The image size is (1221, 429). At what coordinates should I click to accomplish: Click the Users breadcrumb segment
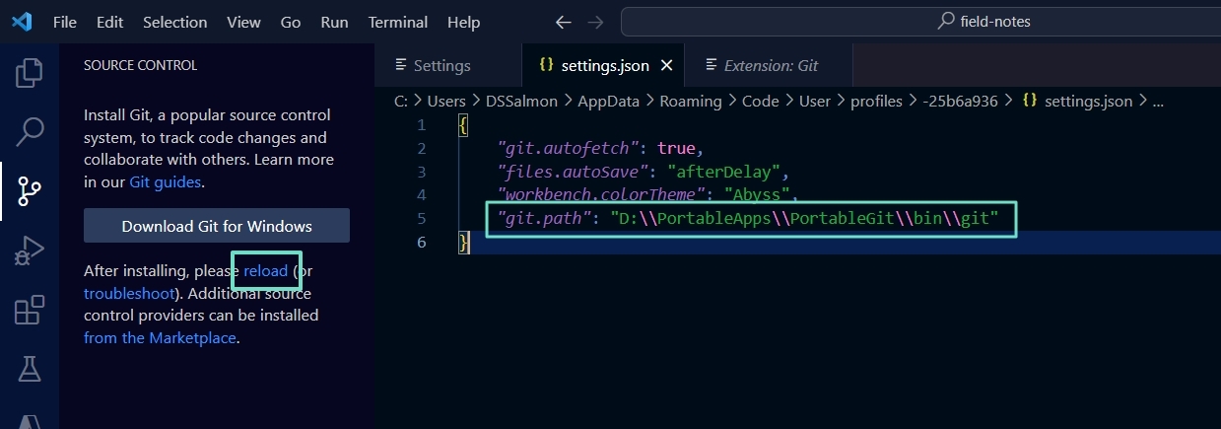[445, 101]
